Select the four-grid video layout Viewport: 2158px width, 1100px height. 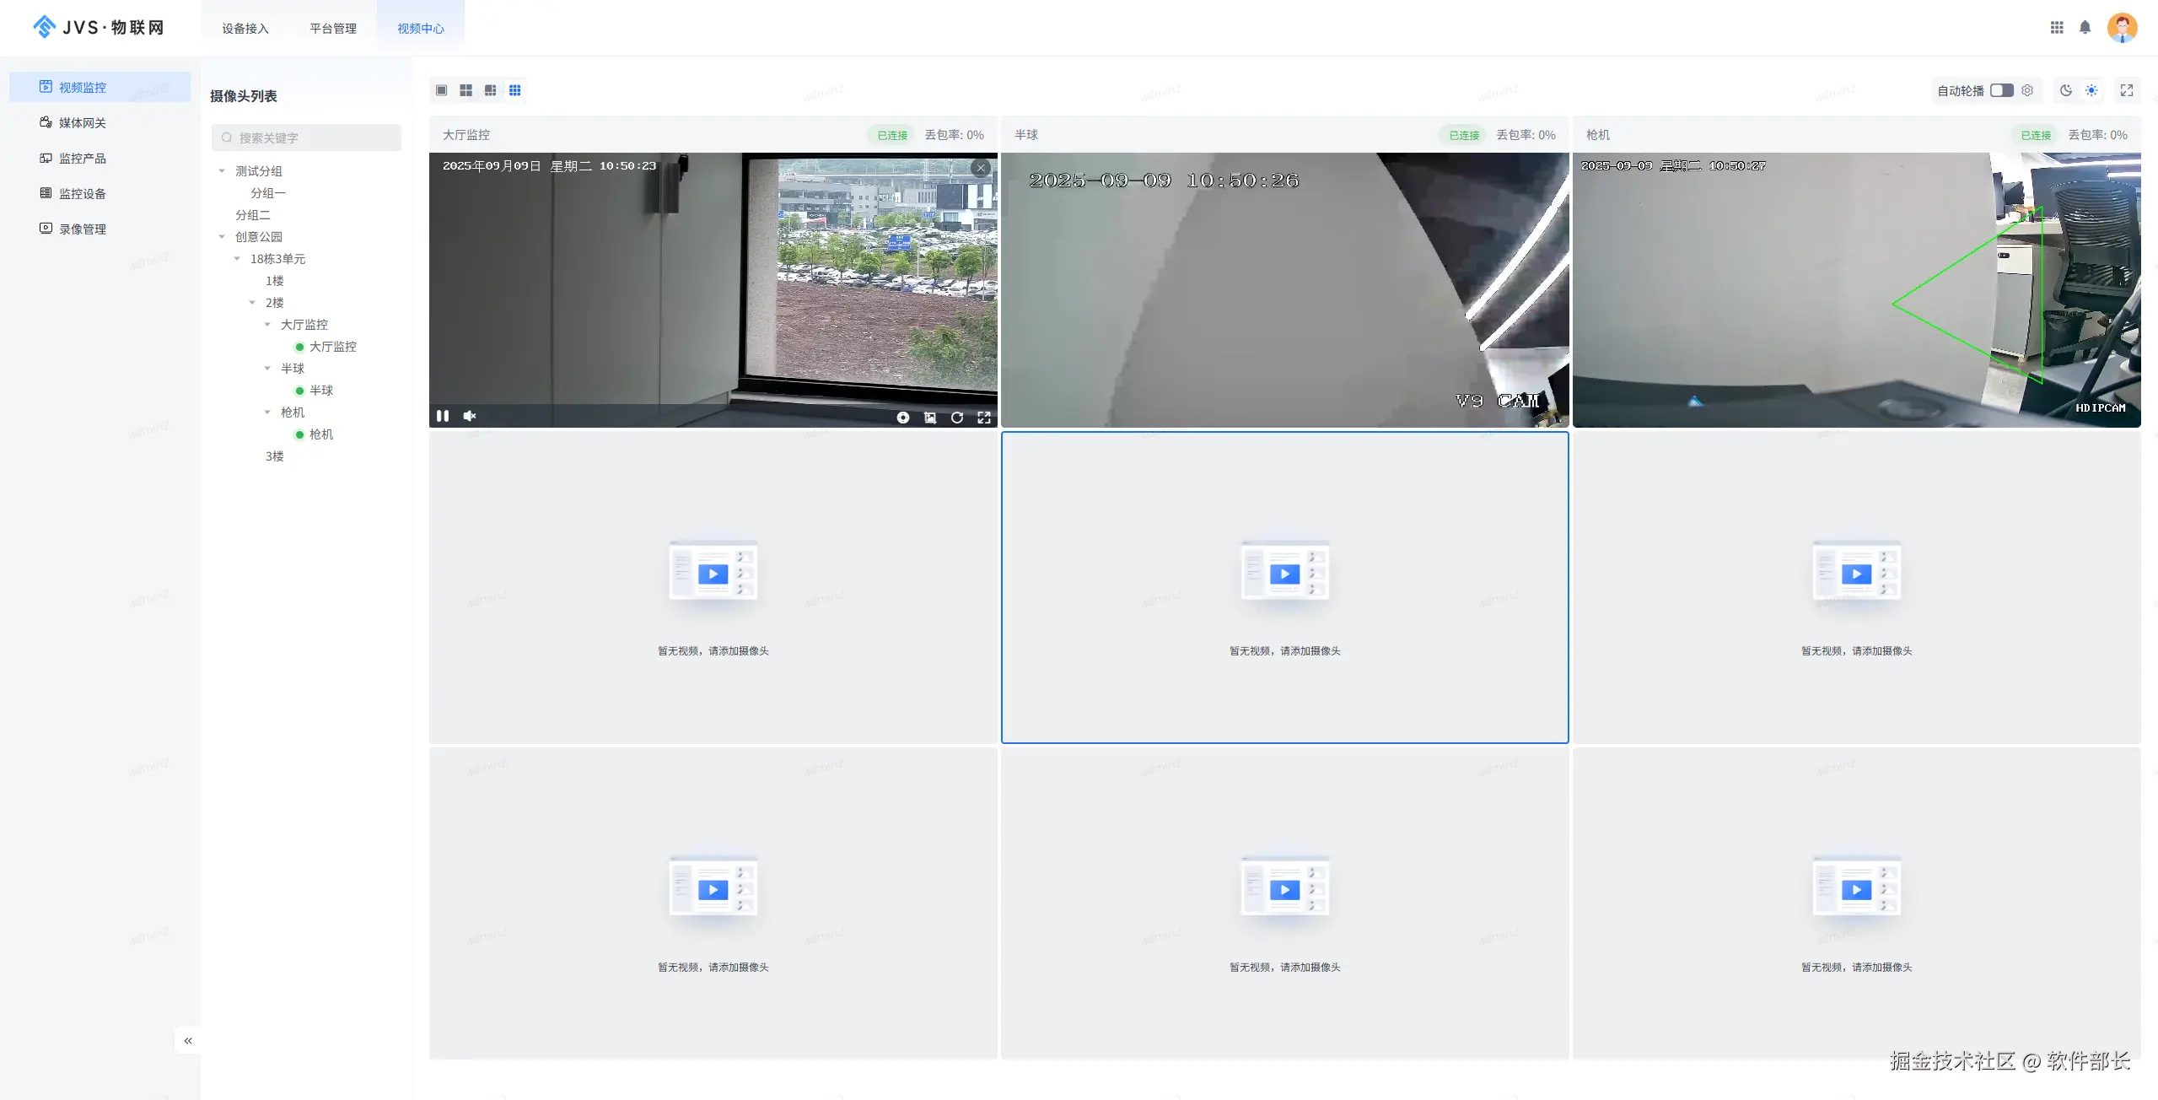click(466, 90)
